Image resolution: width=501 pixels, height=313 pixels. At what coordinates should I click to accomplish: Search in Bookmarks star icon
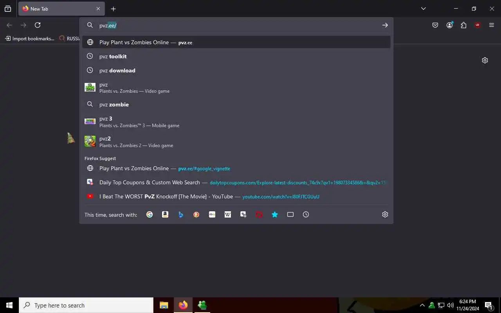pyautogui.click(x=275, y=214)
